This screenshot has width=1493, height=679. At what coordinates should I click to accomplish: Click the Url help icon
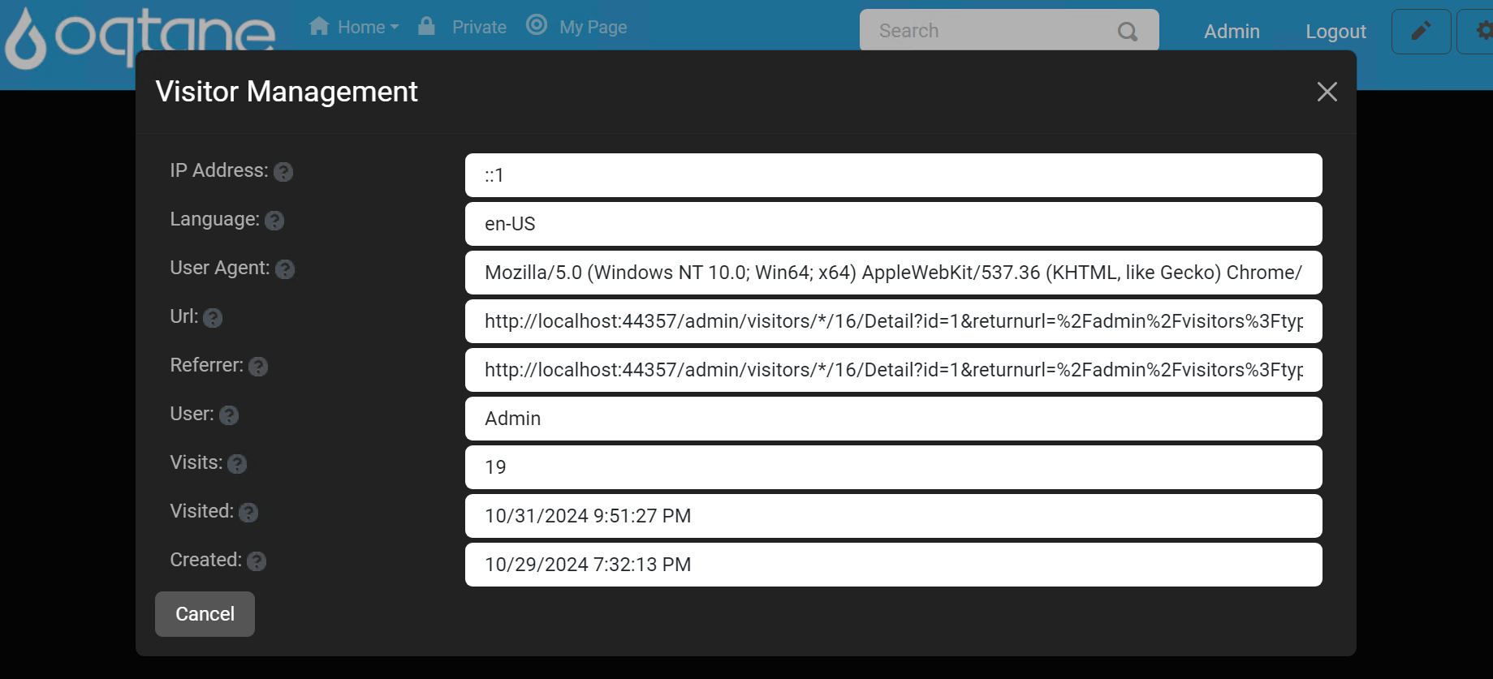pos(213,318)
